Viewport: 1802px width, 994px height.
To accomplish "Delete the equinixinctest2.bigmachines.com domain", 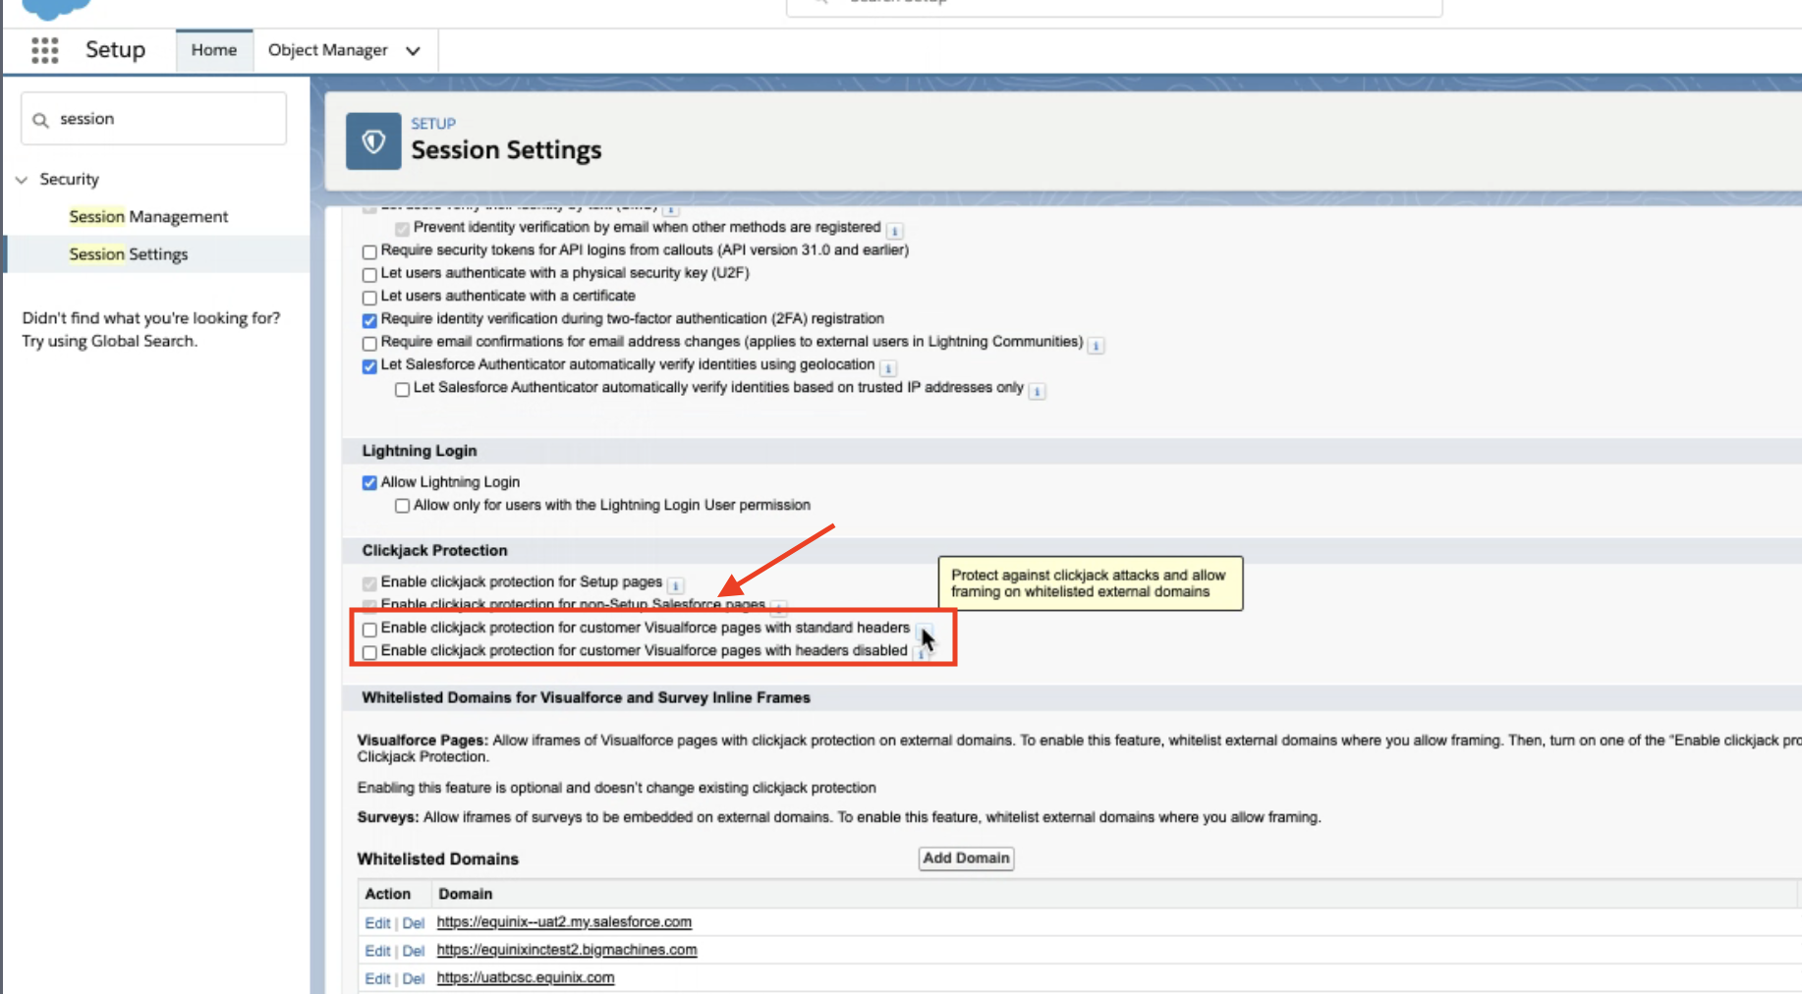I will 413,951.
